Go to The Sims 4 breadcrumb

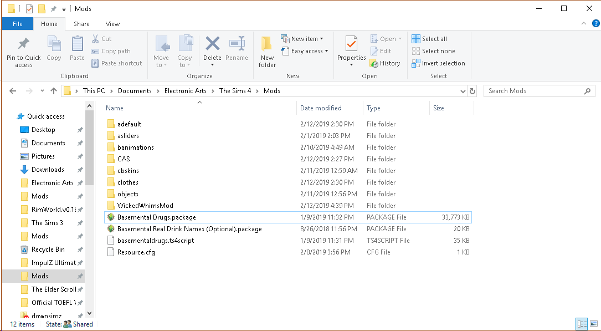235,91
